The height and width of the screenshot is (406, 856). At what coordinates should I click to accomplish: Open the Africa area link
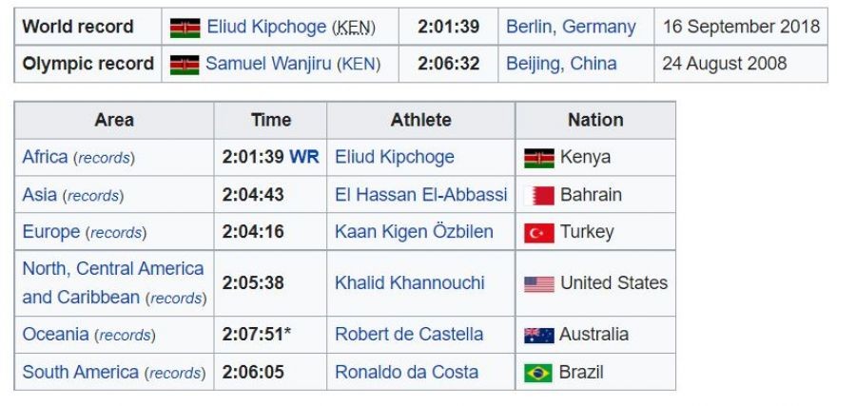(45, 157)
